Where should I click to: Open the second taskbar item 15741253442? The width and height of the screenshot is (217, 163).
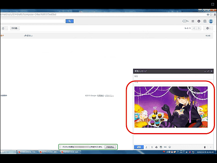pos(49,152)
